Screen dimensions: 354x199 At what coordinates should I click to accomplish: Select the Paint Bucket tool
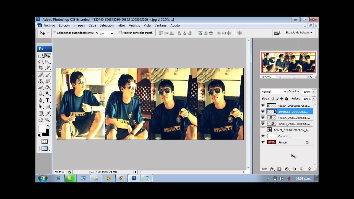(48, 87)
